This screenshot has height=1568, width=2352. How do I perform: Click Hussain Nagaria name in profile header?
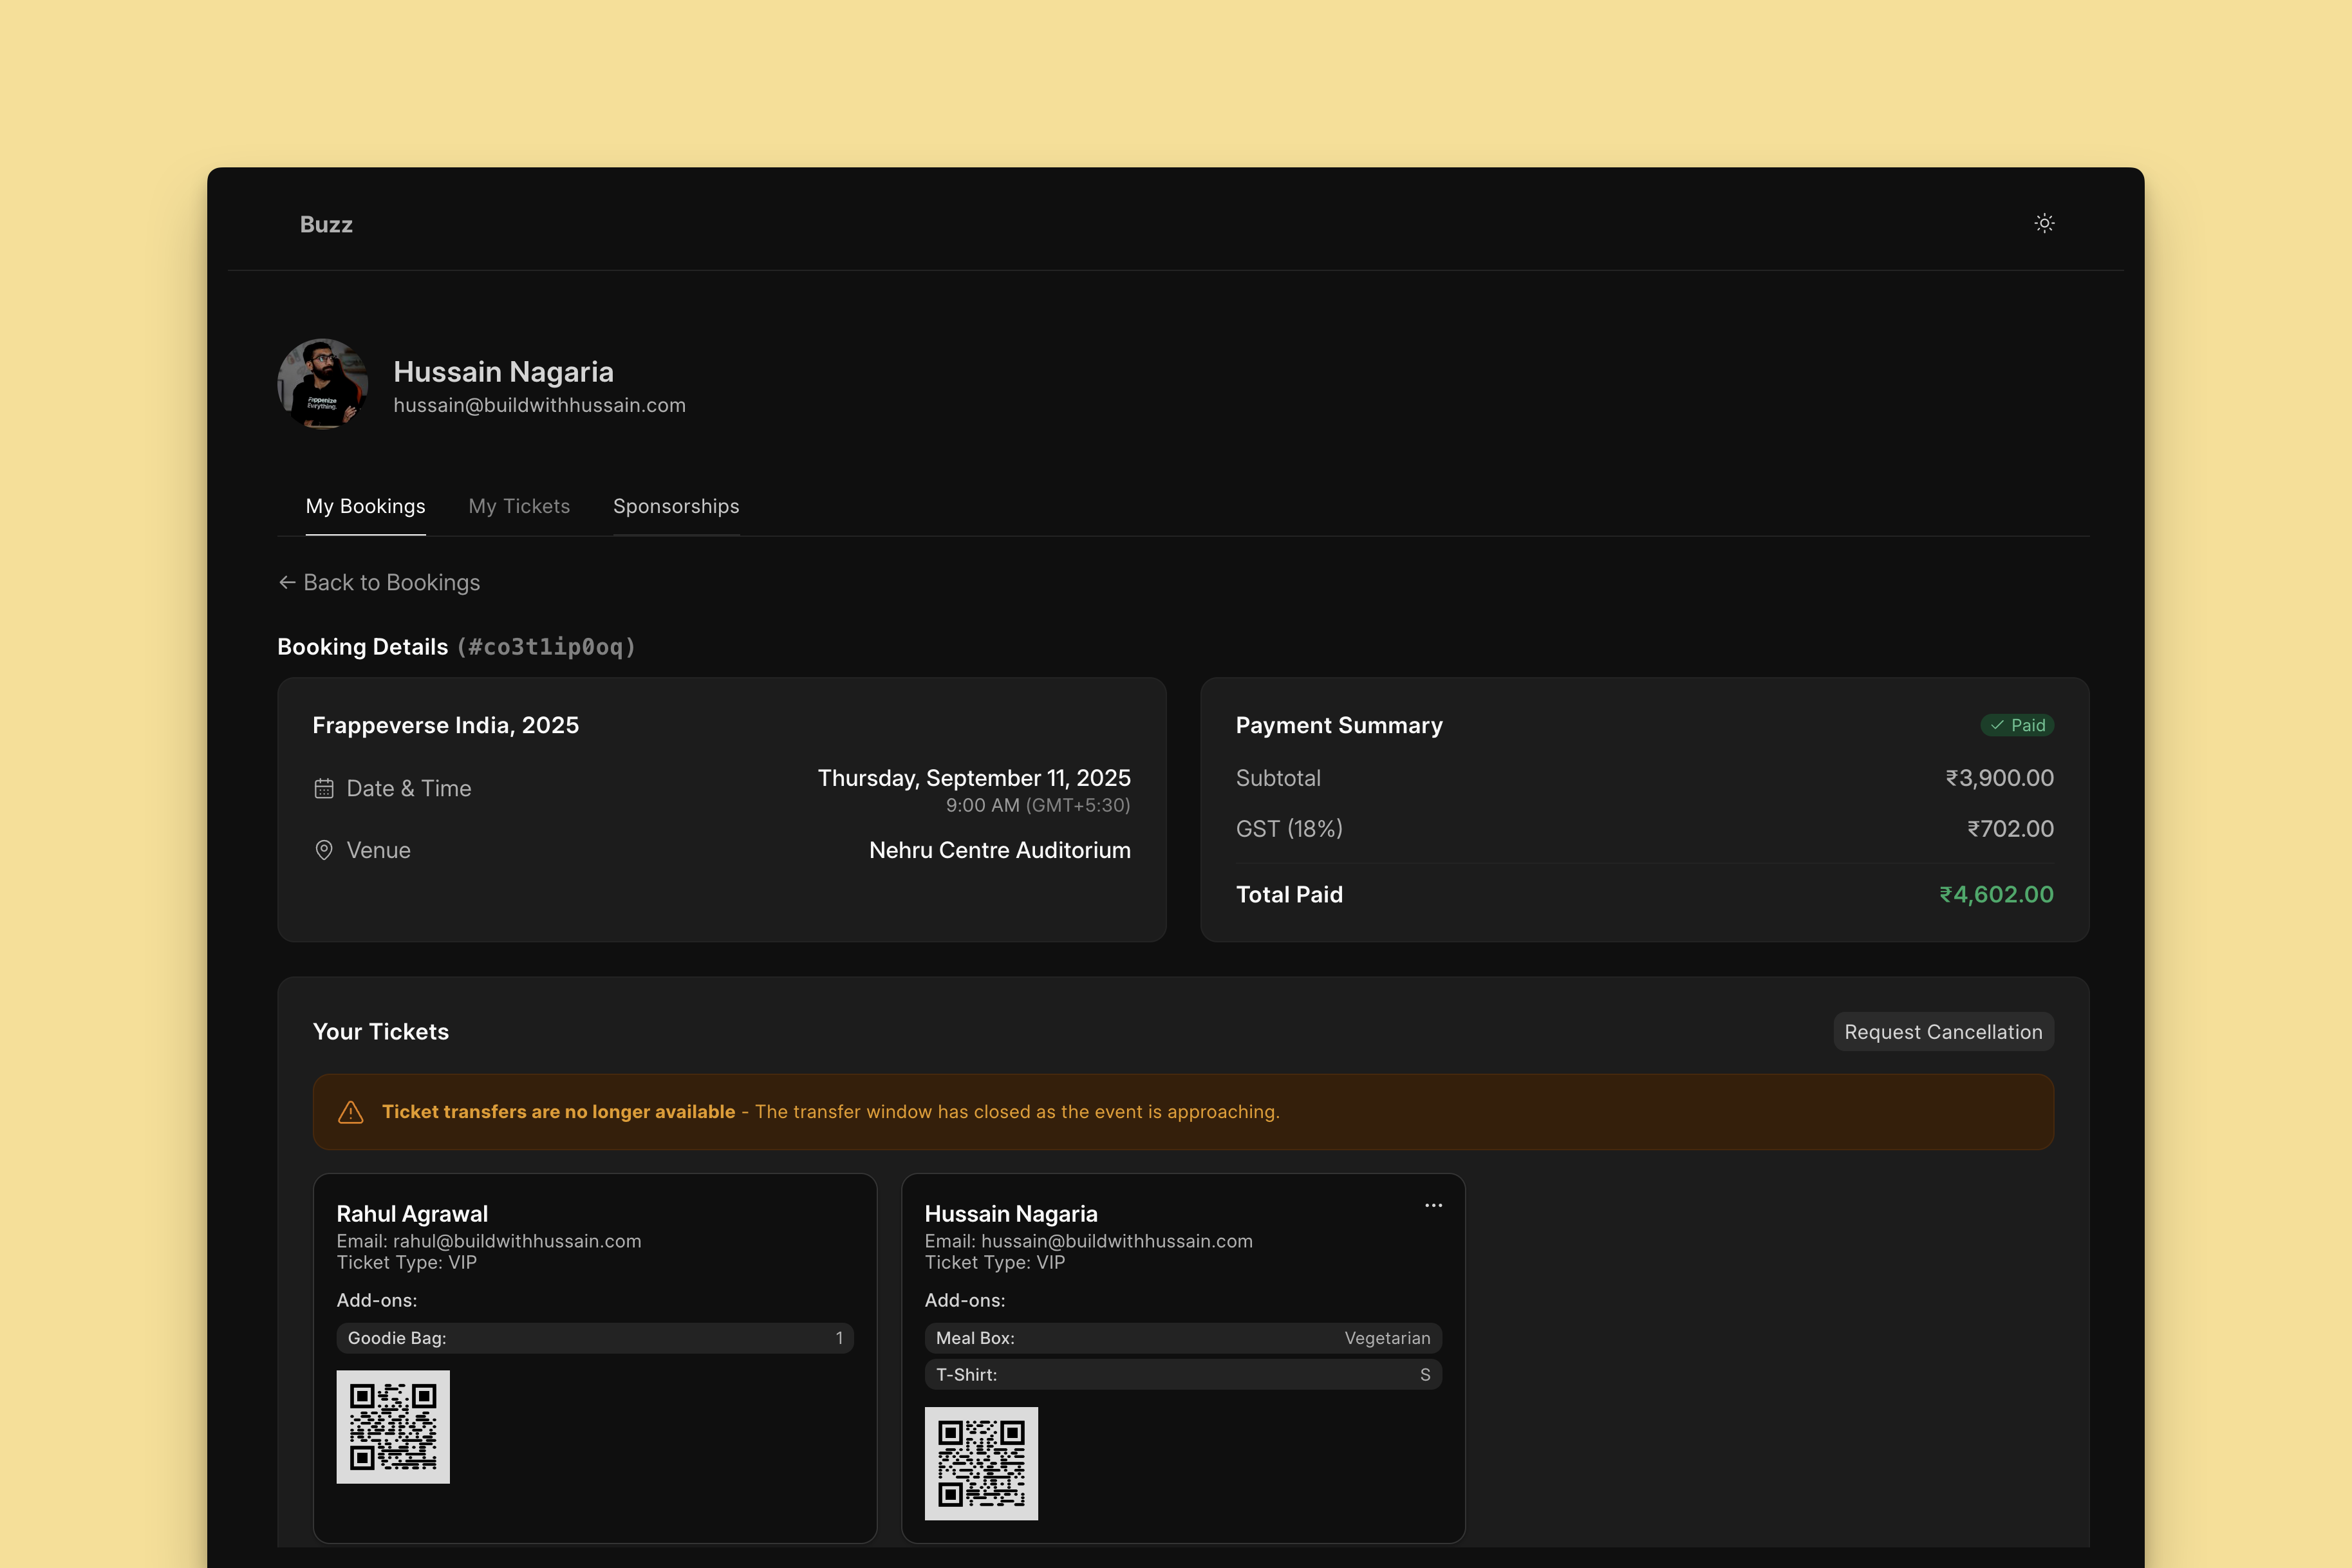pyautogui.click(x=503, y=372)
